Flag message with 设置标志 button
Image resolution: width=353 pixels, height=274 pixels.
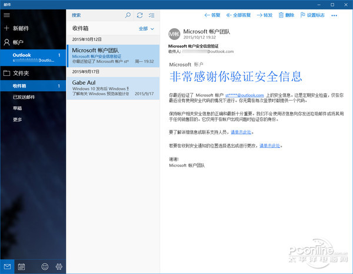pos(312,15)
